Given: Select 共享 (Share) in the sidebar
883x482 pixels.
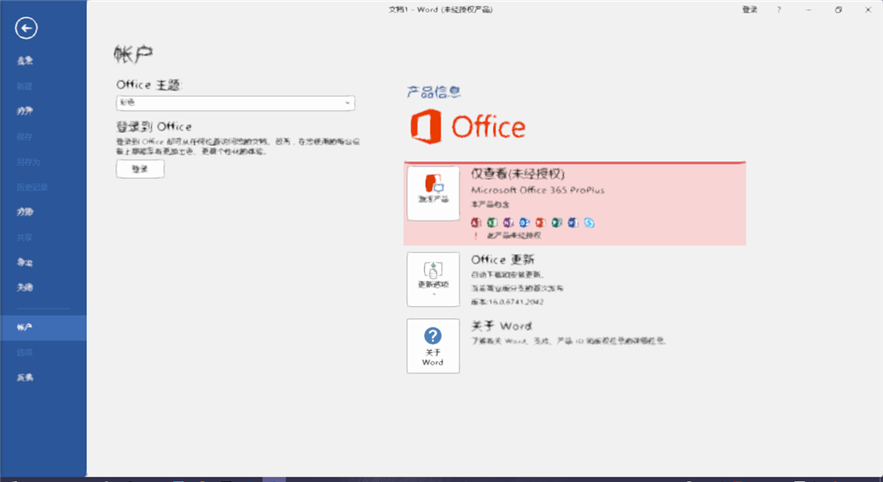Looking at the screenshot, I should point(25,238).
